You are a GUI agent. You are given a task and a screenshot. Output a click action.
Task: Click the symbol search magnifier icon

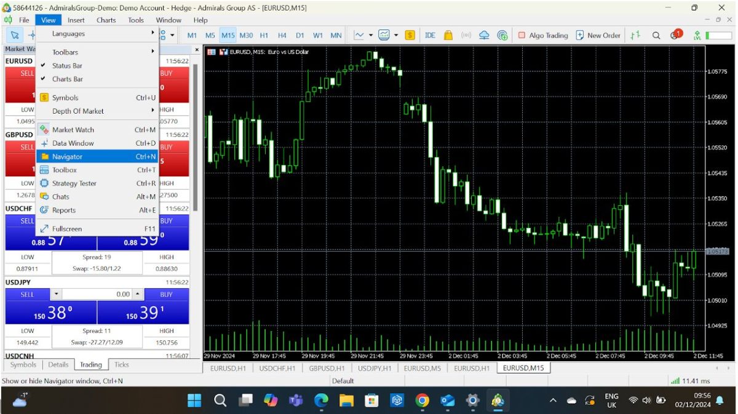pyautogui.click(x=656, y=35)
